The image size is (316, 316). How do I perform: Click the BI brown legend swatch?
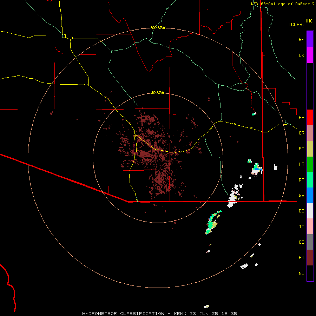310,258
